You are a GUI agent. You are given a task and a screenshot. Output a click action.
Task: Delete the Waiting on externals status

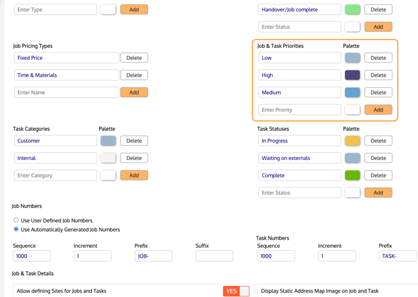pyautogui.click(x=378, y=158)
